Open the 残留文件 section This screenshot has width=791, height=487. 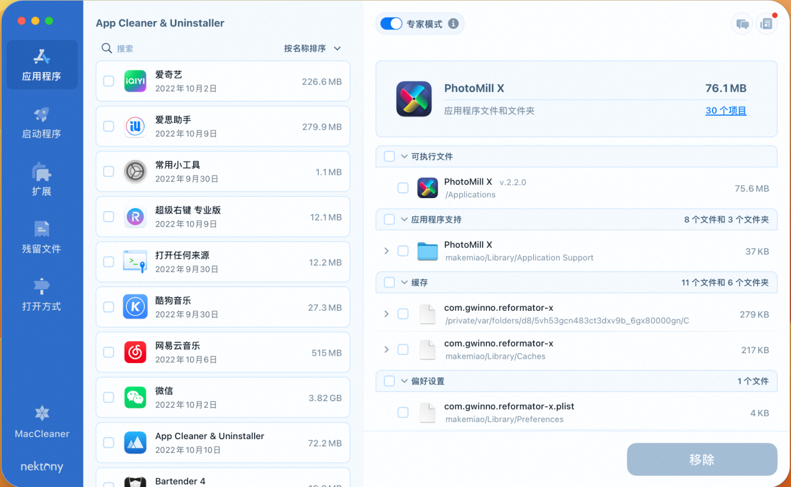(x=42, y=237)
